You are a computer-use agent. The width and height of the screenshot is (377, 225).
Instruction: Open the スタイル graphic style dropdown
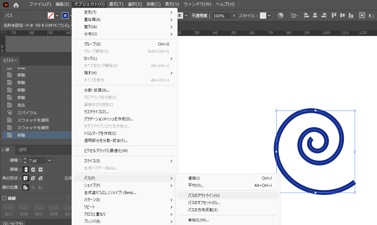pyautogui.click(x=269, y=15)
